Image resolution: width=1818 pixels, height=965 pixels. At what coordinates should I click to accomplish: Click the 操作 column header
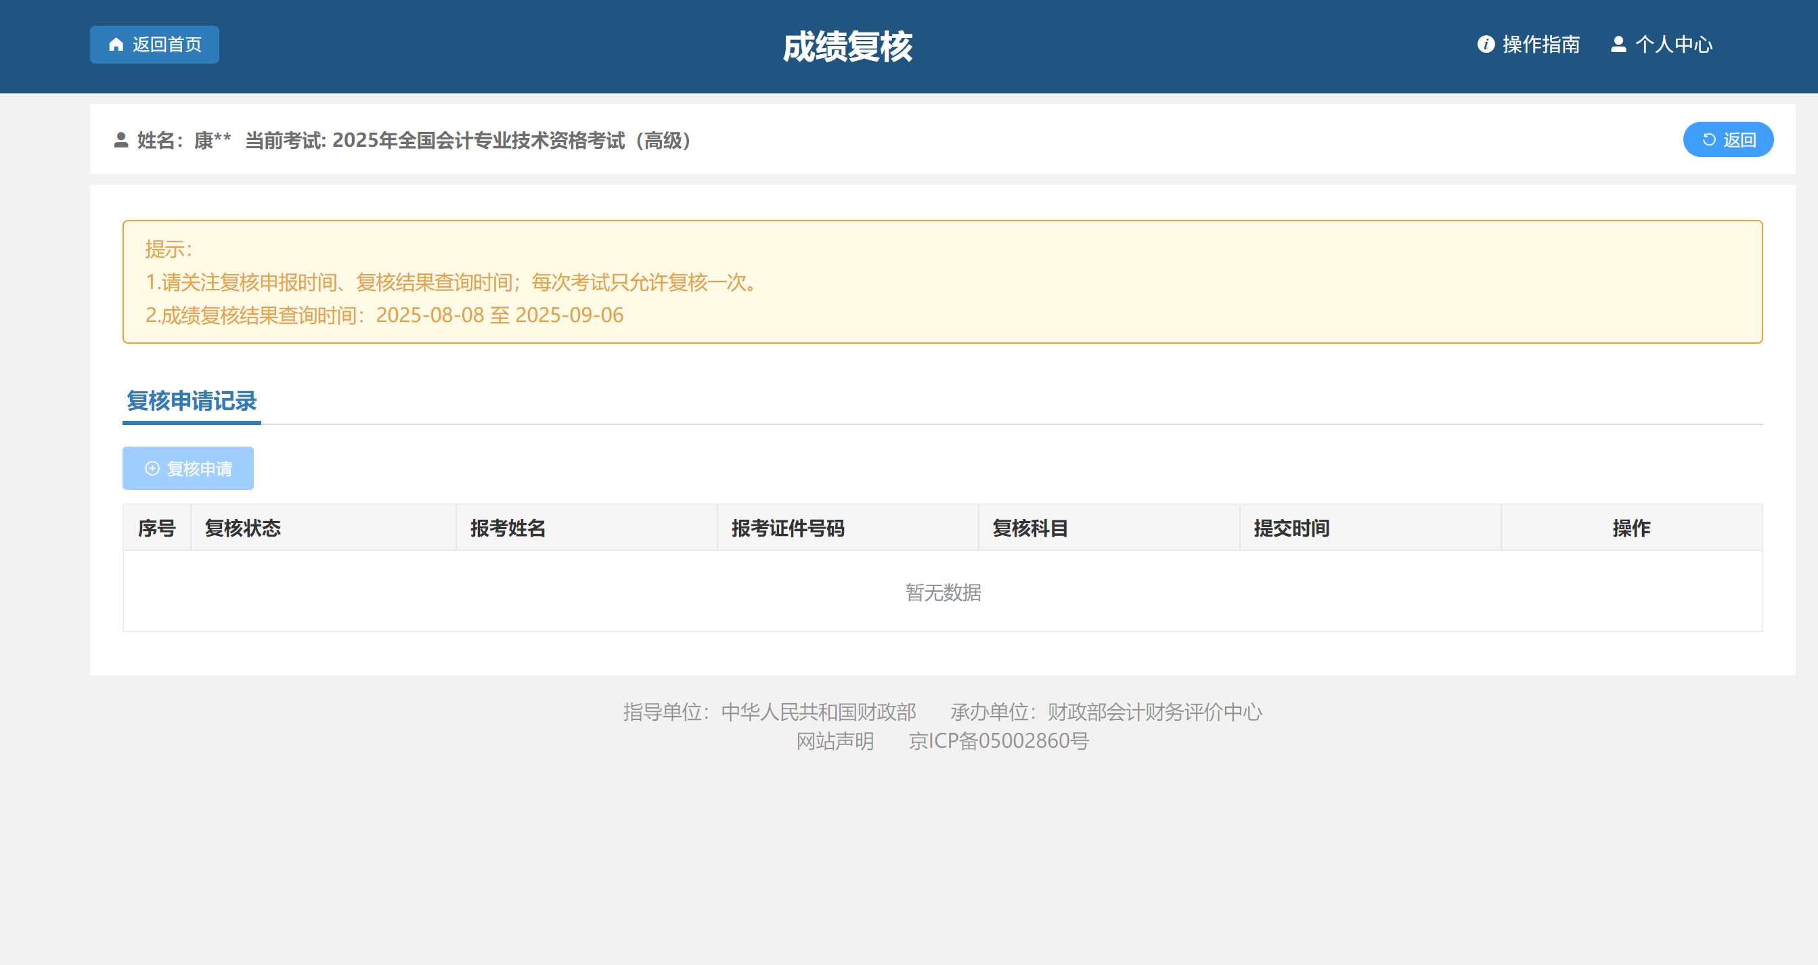coord(1631,528)
